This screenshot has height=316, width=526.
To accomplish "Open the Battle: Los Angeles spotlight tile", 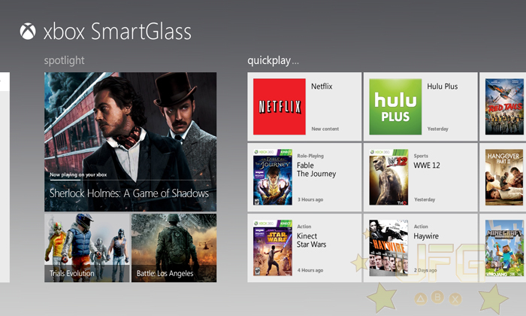I will [x=174, y=248].
